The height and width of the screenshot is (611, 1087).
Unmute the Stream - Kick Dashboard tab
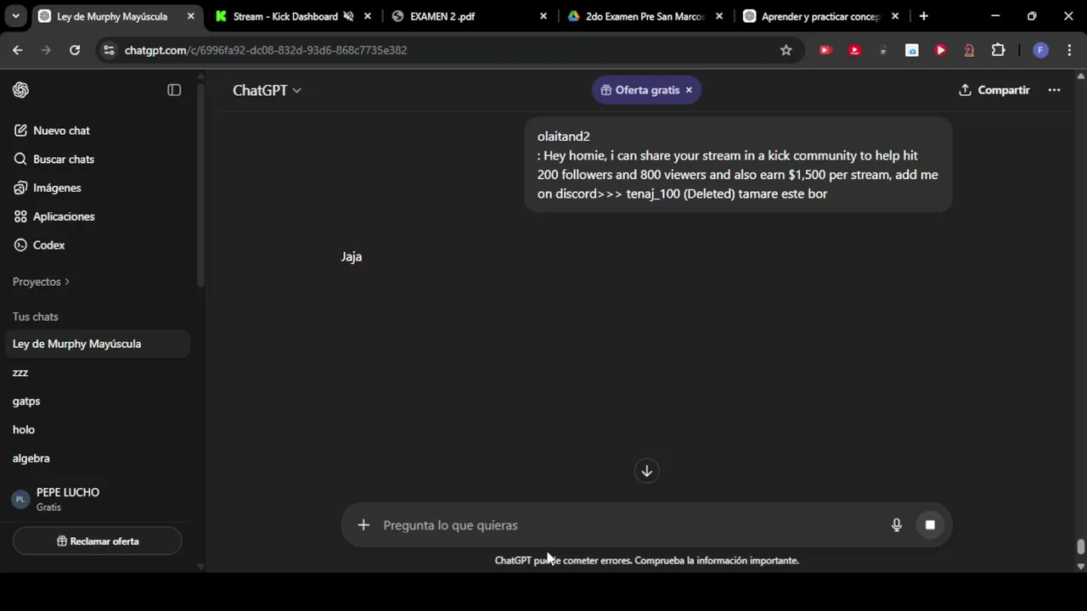pos(348,16)
